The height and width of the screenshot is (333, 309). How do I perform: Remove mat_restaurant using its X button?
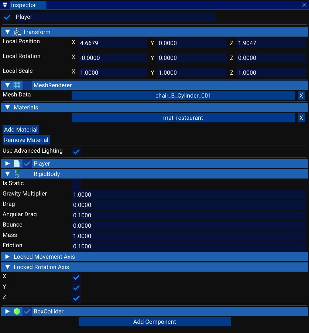(x=301, y=118)
